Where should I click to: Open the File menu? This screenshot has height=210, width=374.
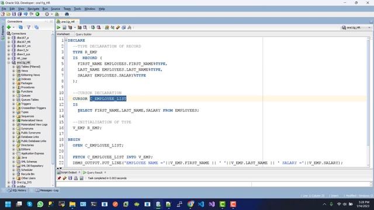click(x=4, y=9)
